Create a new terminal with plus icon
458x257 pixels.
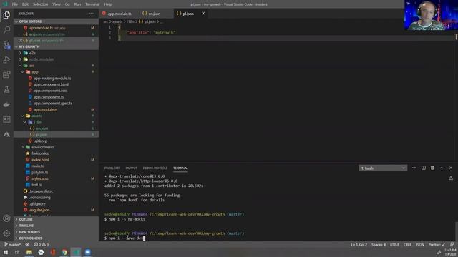[x=414, y=168]
